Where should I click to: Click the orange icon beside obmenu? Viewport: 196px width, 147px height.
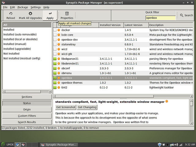pyautogui.click(x=59, y=73)
